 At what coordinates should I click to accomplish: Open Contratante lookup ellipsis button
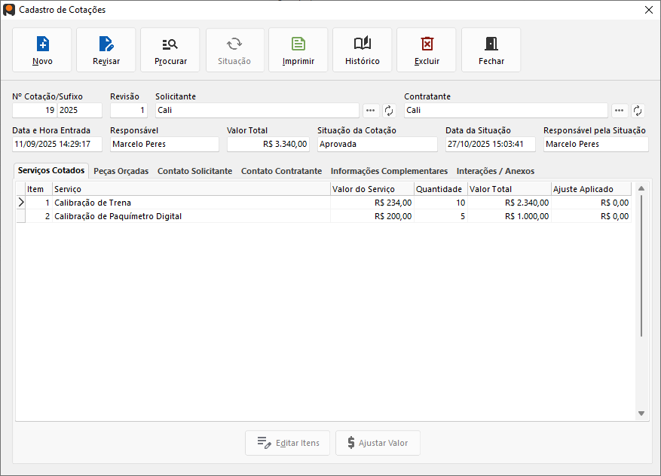(x=620, y=111)
